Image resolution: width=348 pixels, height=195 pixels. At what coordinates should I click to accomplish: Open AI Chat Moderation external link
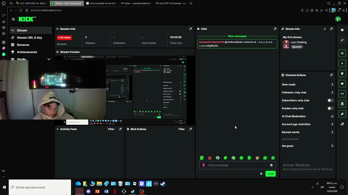coord(332,116)
